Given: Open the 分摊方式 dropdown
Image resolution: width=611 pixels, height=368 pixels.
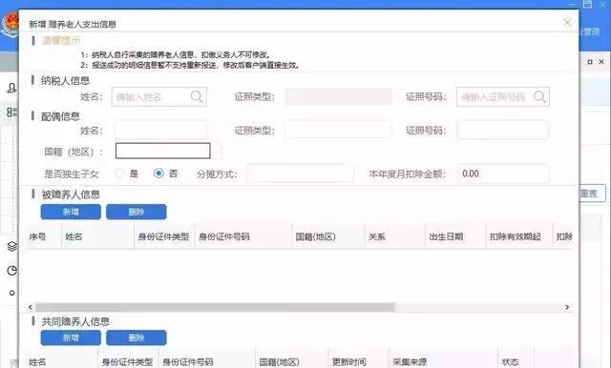Looking at the screenshot, I should 301,174.
